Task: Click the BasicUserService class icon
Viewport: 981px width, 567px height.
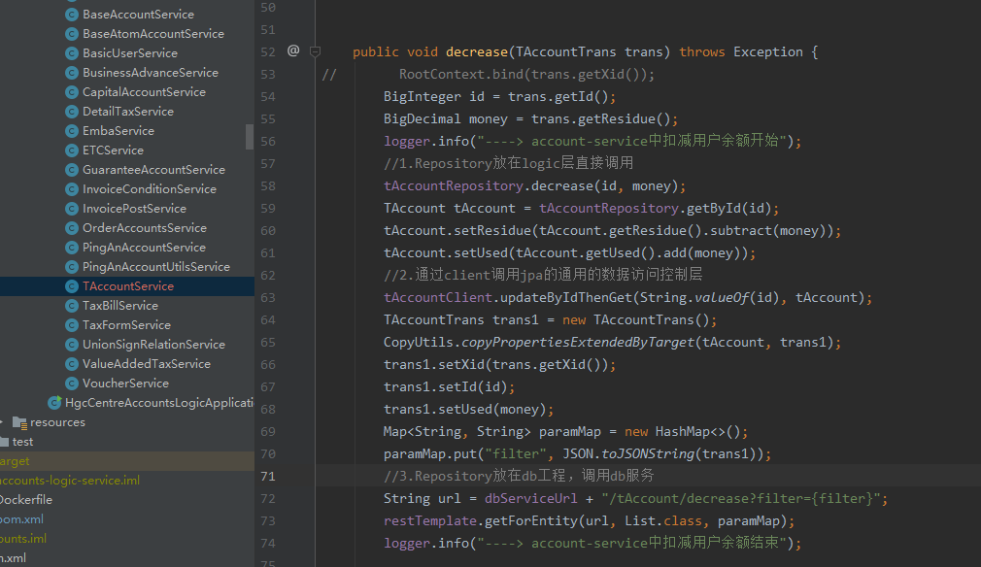Action: (72, 53)
